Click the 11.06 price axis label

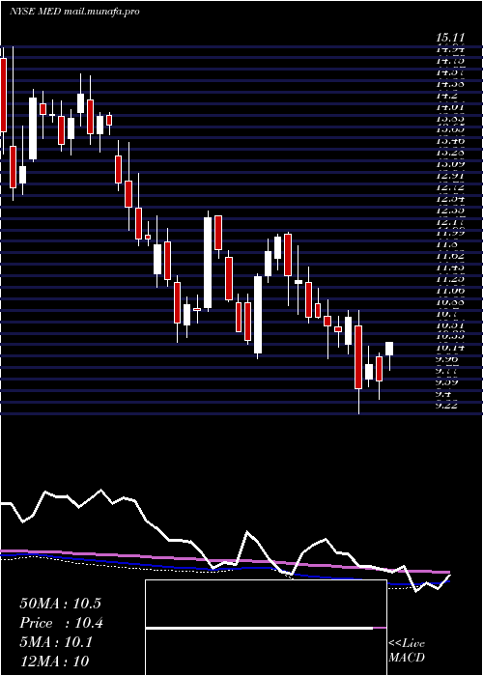450,290
